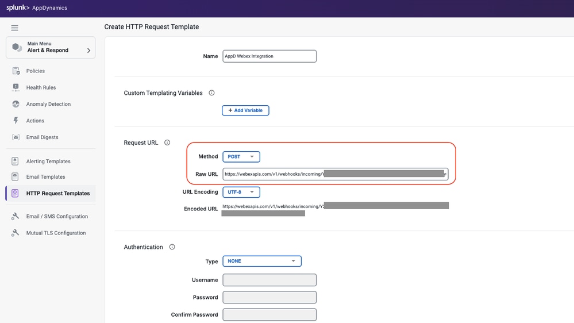The image size is (574, 323).
Task: Show info for Custom Templating Variables
Action: point(211,93)
